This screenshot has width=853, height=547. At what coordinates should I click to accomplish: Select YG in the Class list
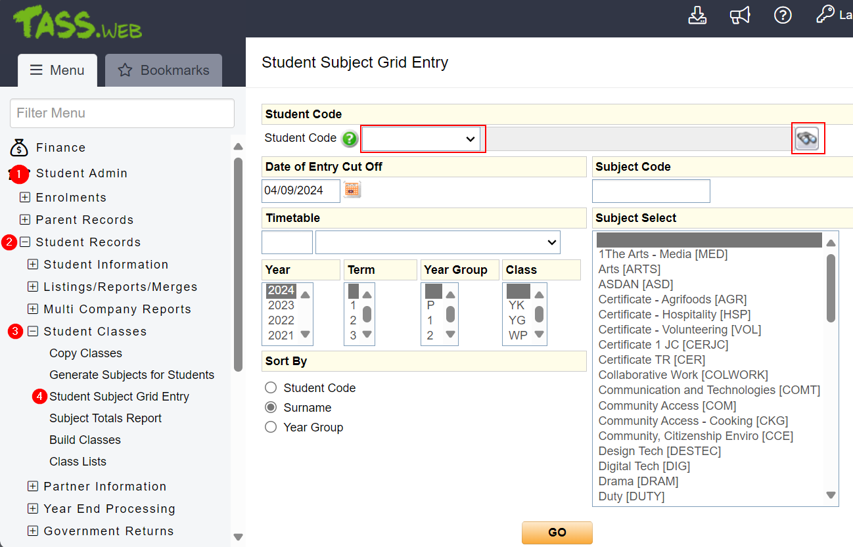[x=517, y=320]
